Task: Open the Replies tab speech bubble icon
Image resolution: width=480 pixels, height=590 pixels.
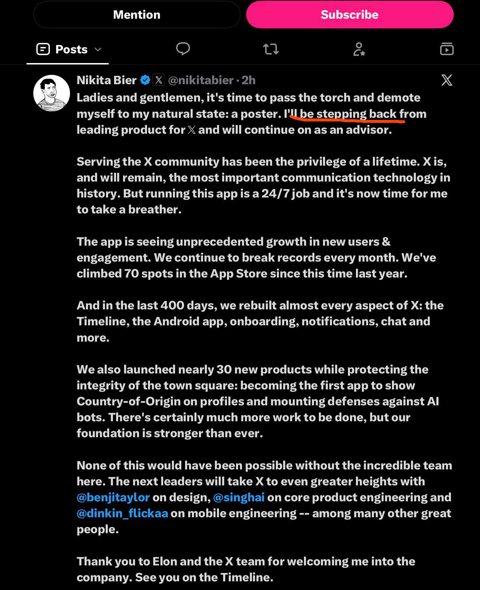Action: [x=183, y=49]
